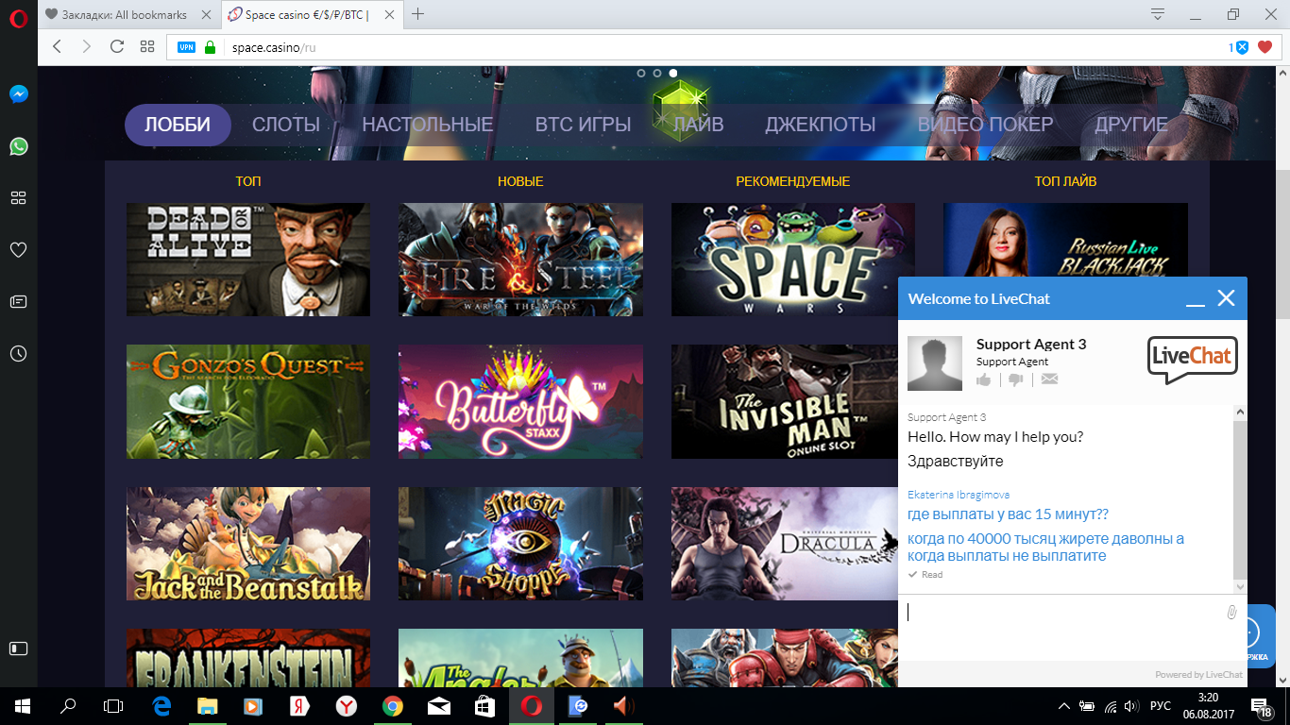Rate agent with thumbs up

tap(984, 379)
